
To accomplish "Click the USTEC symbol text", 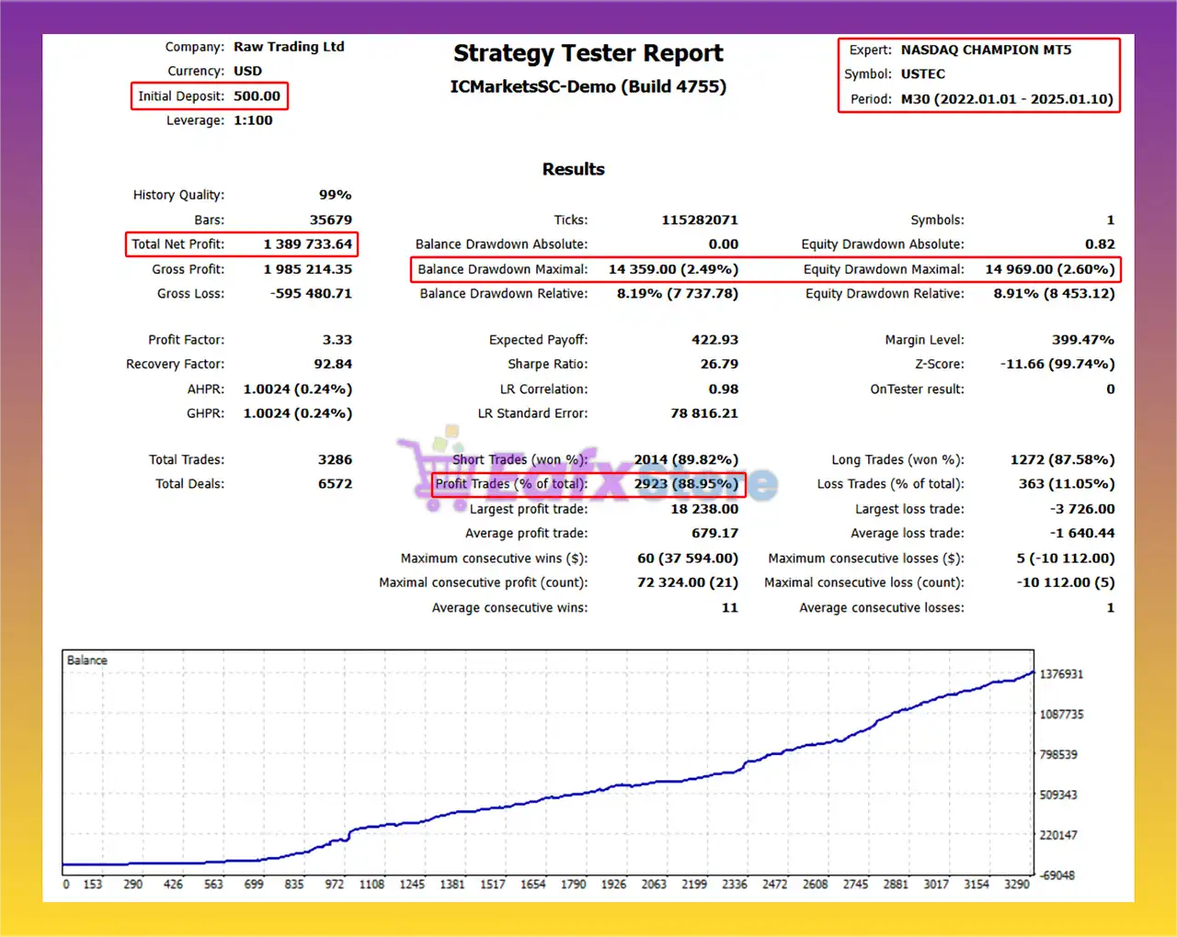I will [922, 74].
